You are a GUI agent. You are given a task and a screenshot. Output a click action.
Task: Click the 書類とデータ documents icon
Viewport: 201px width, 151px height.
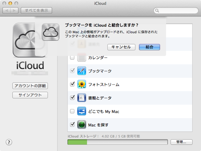click(x=82, y=98)
